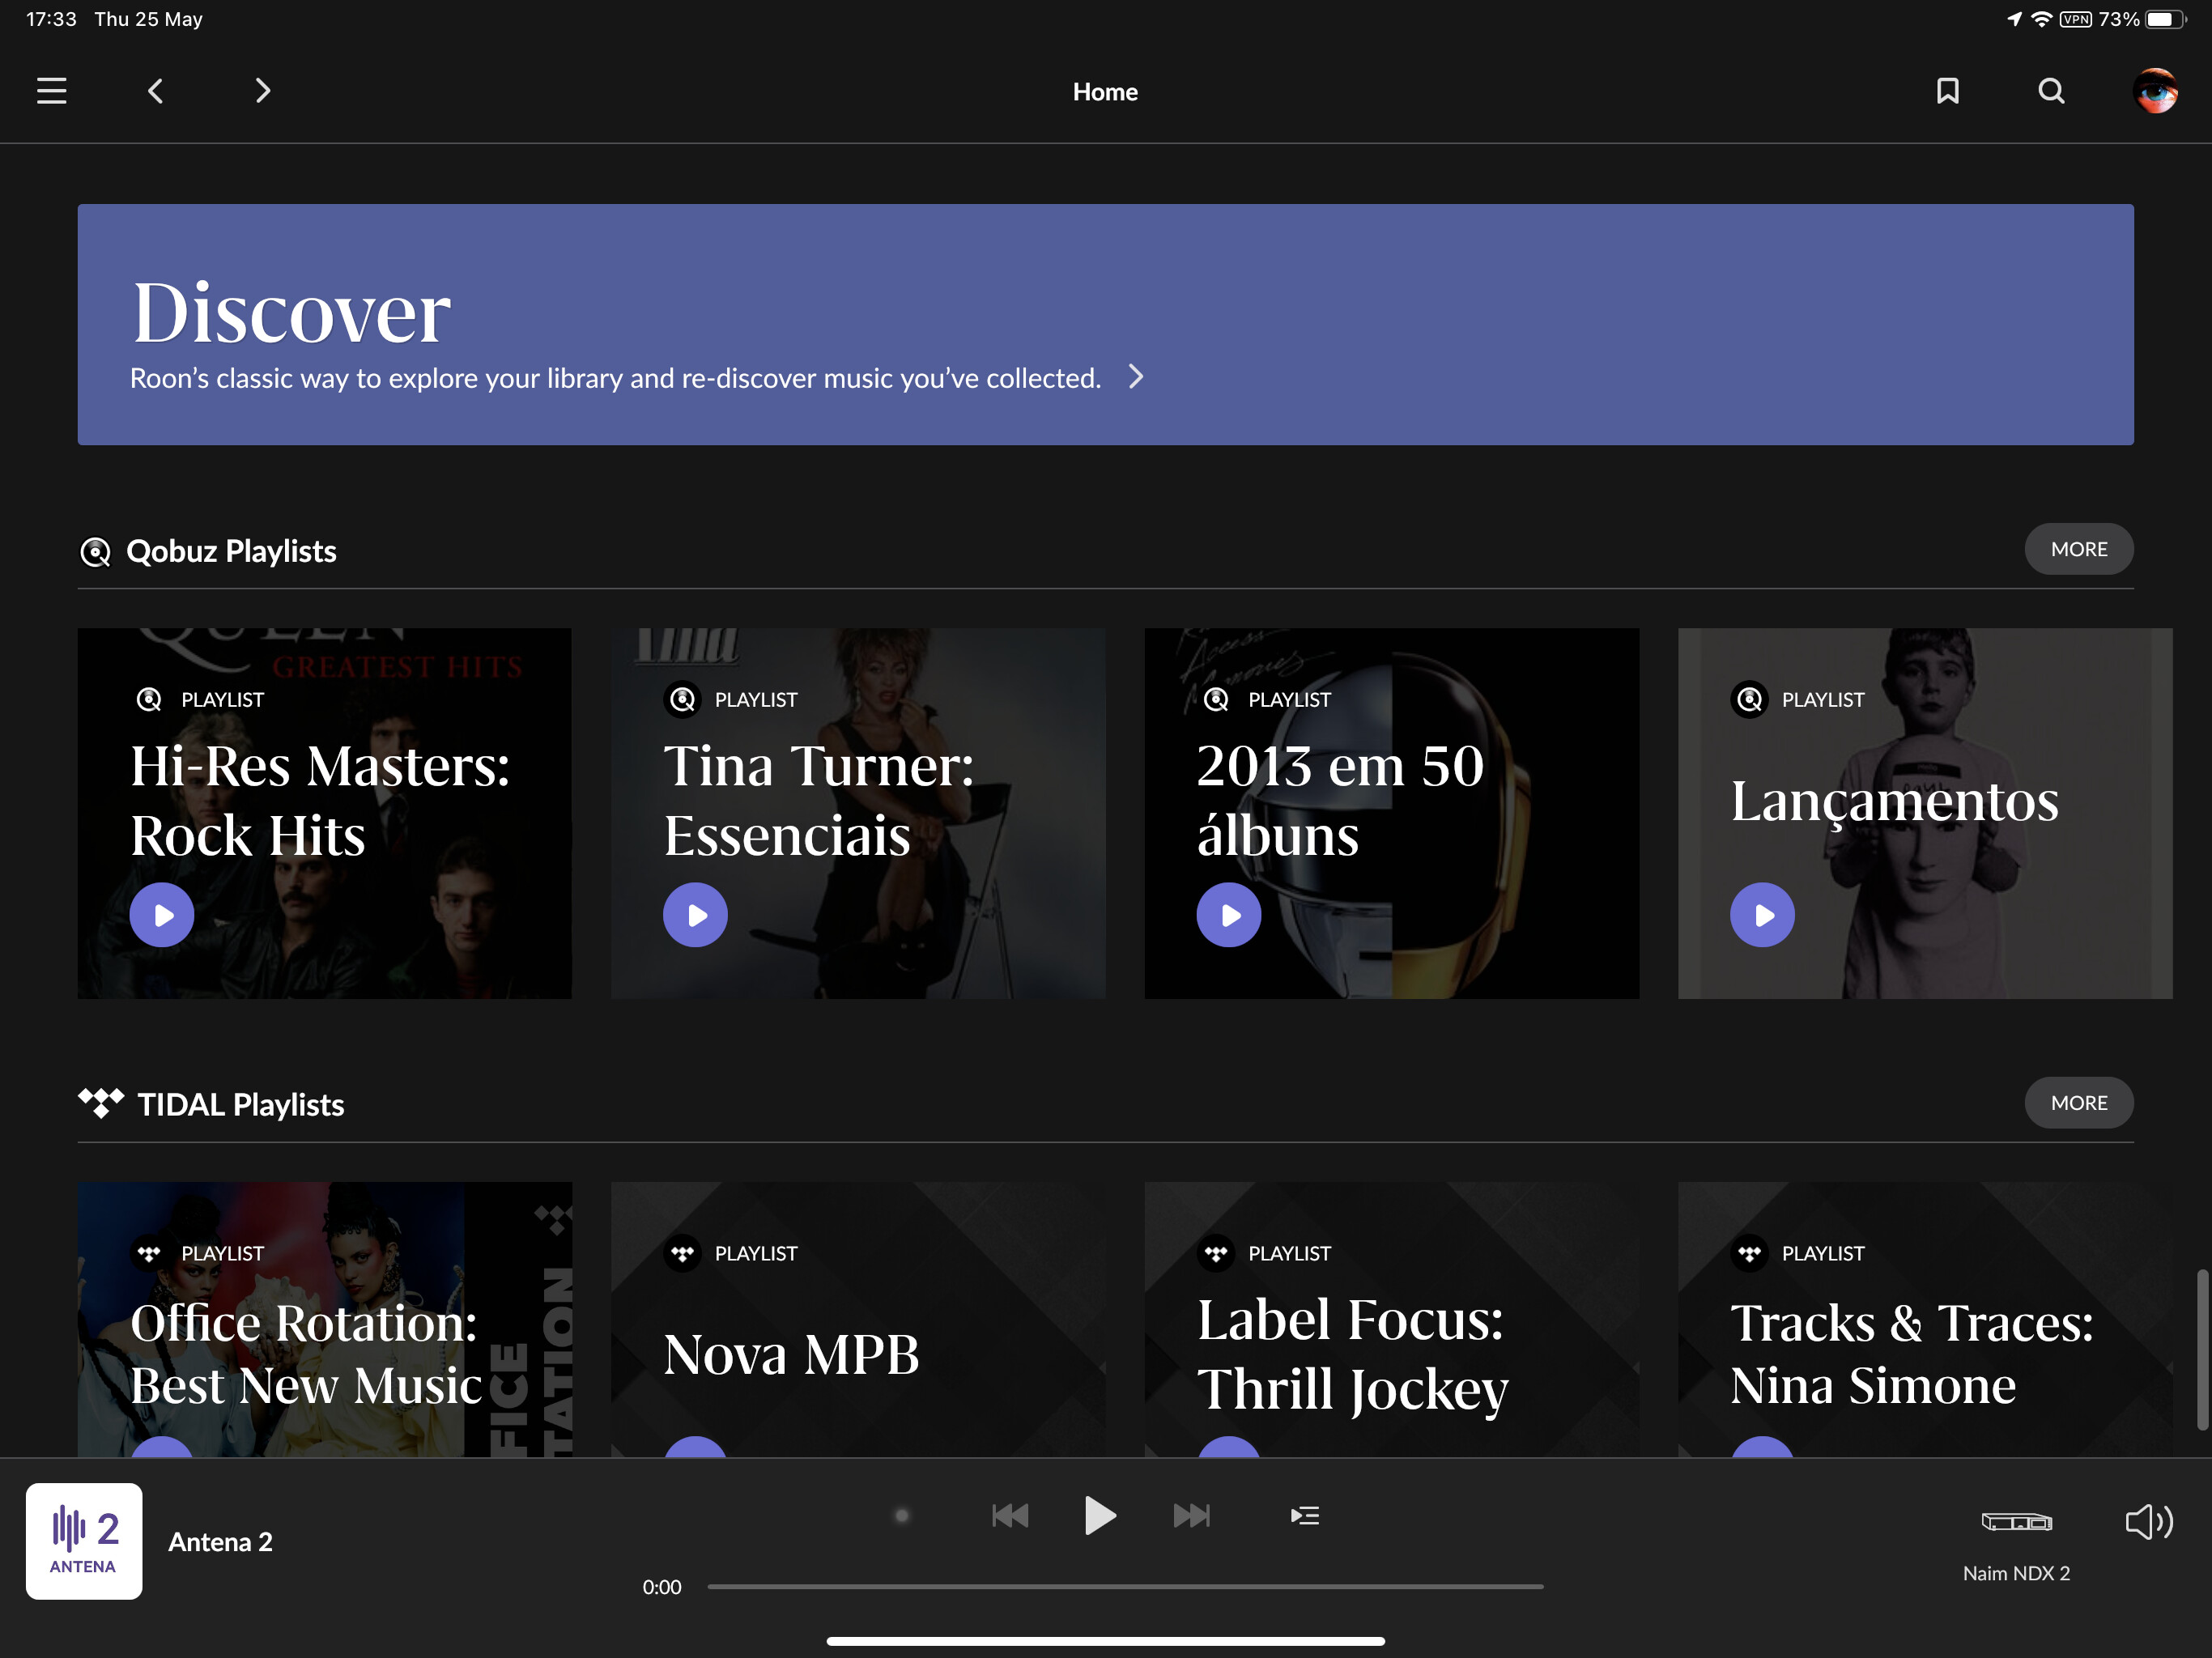Play the Lançamentos playlist
This screenshot has width=2212, height=1658.
point(1762,914)
